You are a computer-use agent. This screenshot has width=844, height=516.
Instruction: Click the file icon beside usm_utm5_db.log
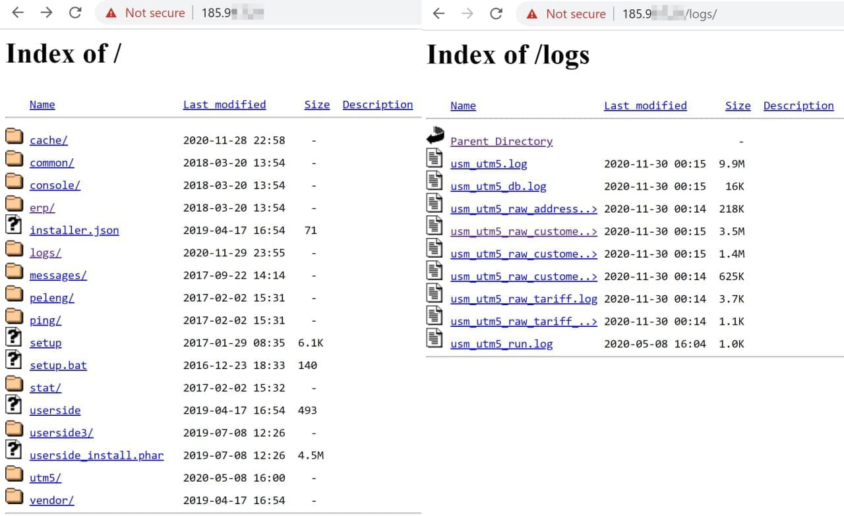[x=435, y=181]
